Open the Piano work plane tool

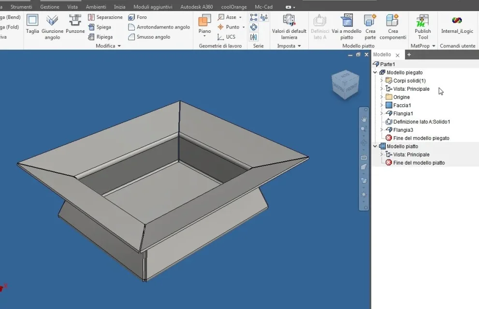coord(204,26)
